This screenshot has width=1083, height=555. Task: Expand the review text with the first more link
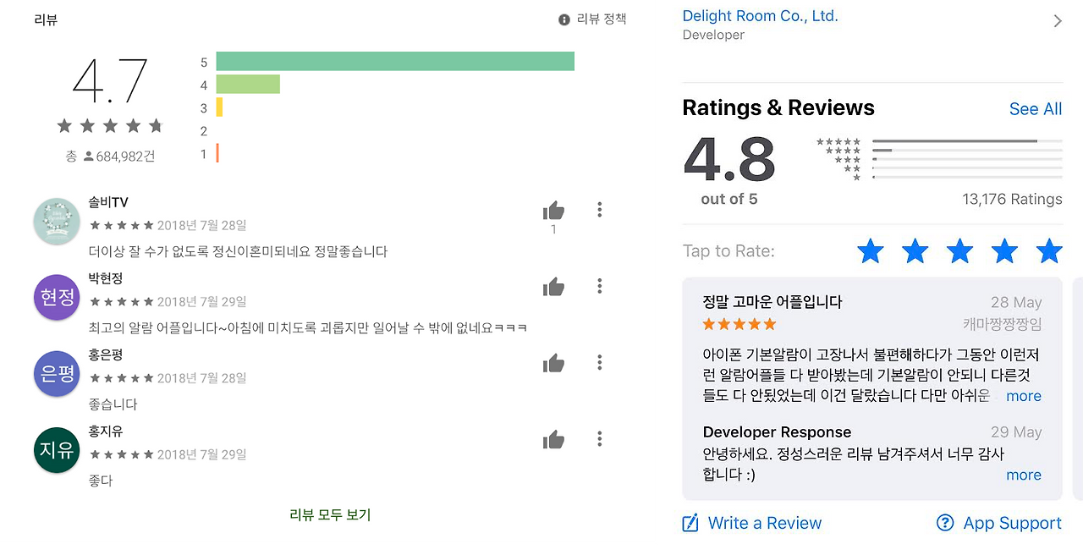coord(1024,396)
